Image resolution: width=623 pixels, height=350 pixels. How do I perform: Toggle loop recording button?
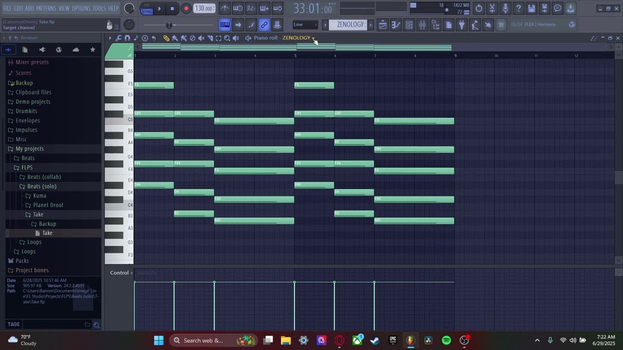(x=277, y=8)
